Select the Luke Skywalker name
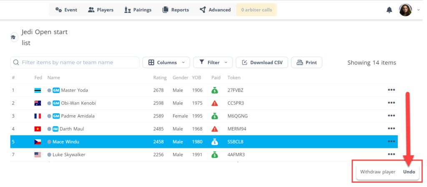 pyautogui.click(x=69, y=155)
